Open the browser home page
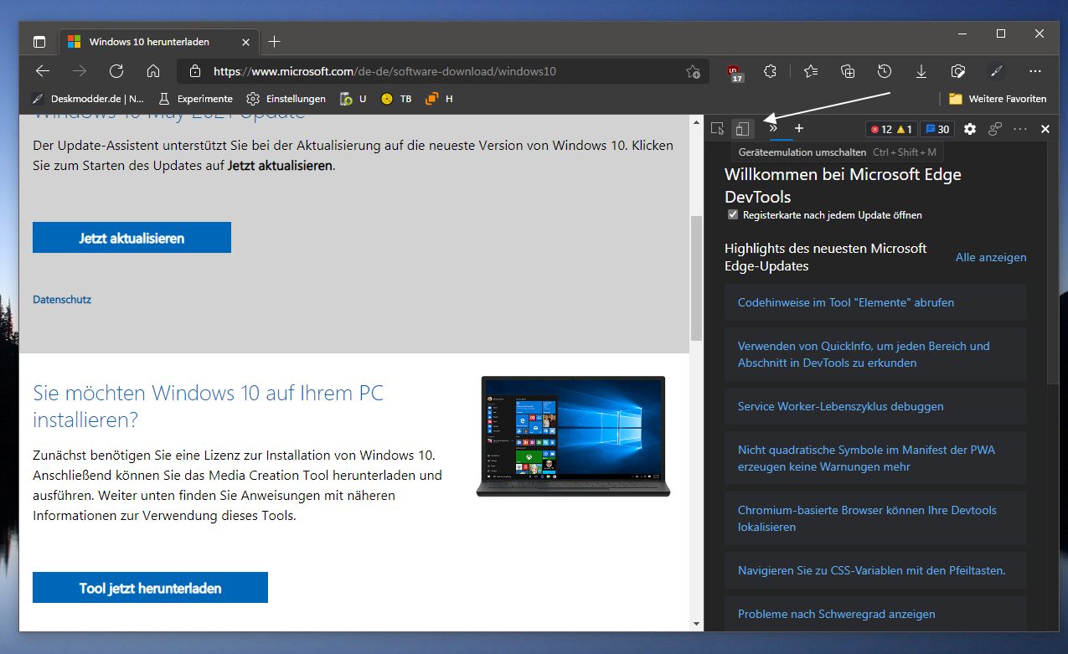The image size is (1068, 654). click(x=153, y=71)
